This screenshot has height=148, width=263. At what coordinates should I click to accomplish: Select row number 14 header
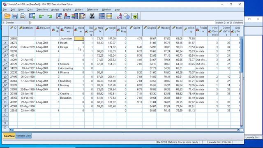5,94
